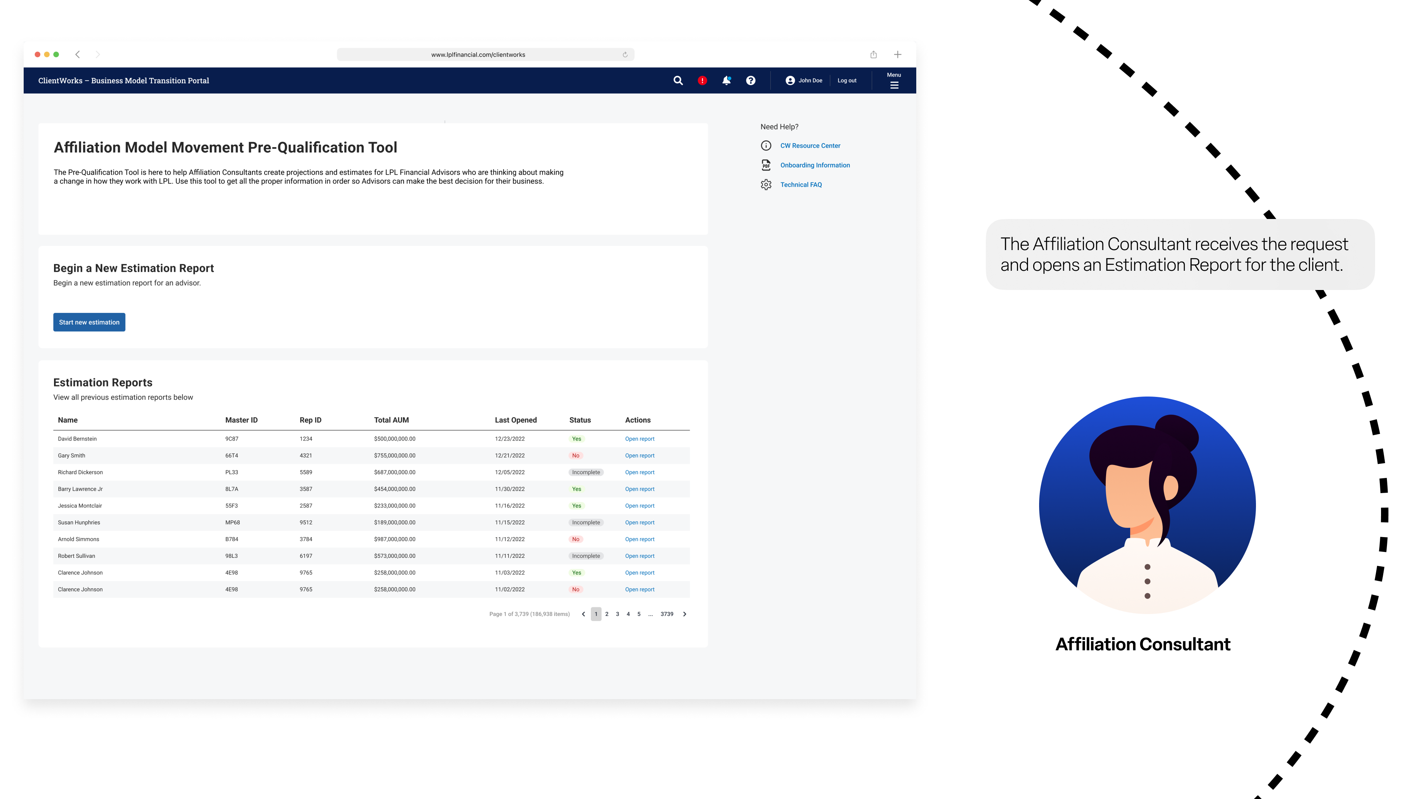
Task: Go back with browser back arrow
Action: click(x=78, y=55)
